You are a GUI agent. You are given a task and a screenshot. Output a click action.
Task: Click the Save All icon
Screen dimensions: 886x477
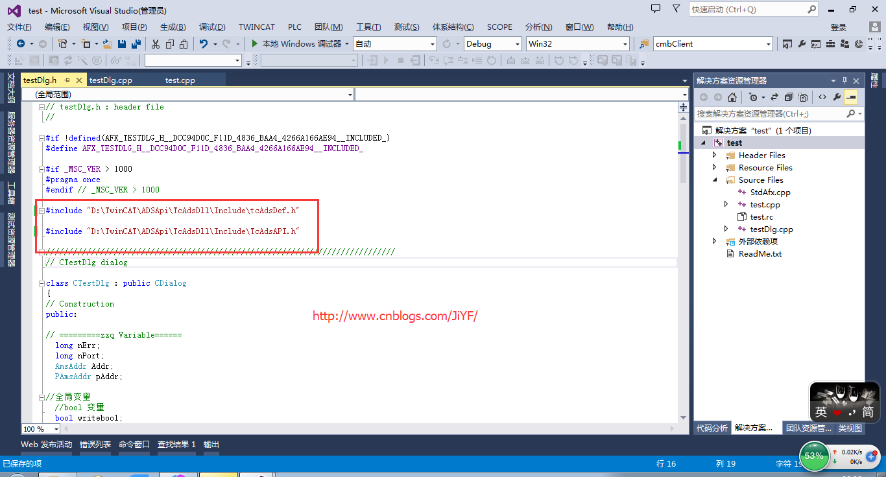tap(135, 44)
